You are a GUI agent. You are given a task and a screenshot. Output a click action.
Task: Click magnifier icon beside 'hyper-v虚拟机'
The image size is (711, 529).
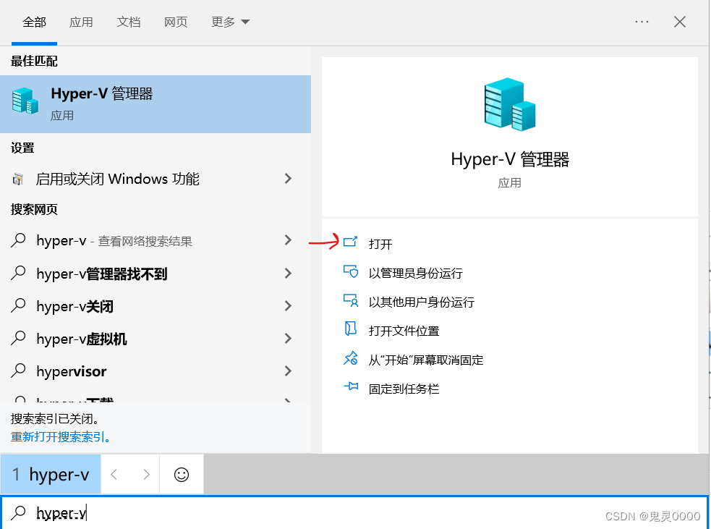[18, 339]
